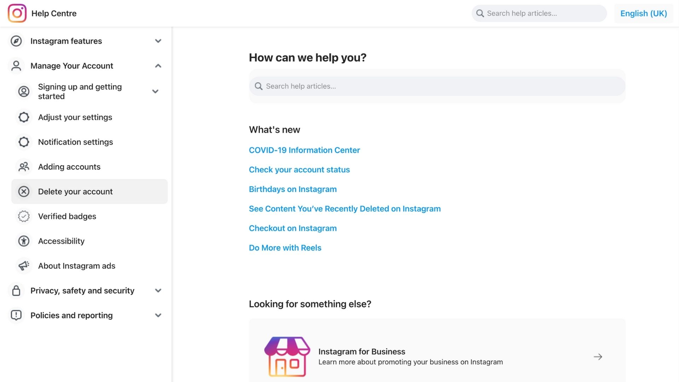This screenshot has height=382, width=679.
Task: Click the megaphone icon for Instagram ads
Action: pos(24,266)
